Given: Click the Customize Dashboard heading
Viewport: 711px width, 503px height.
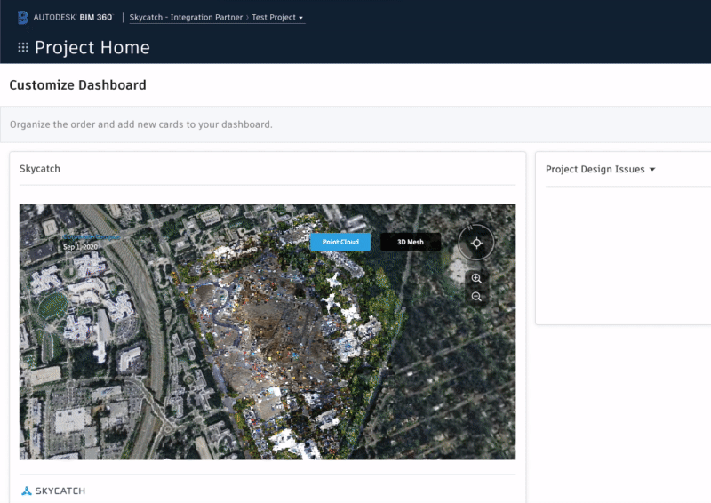Looking at the screenshot, I should 77,84.
